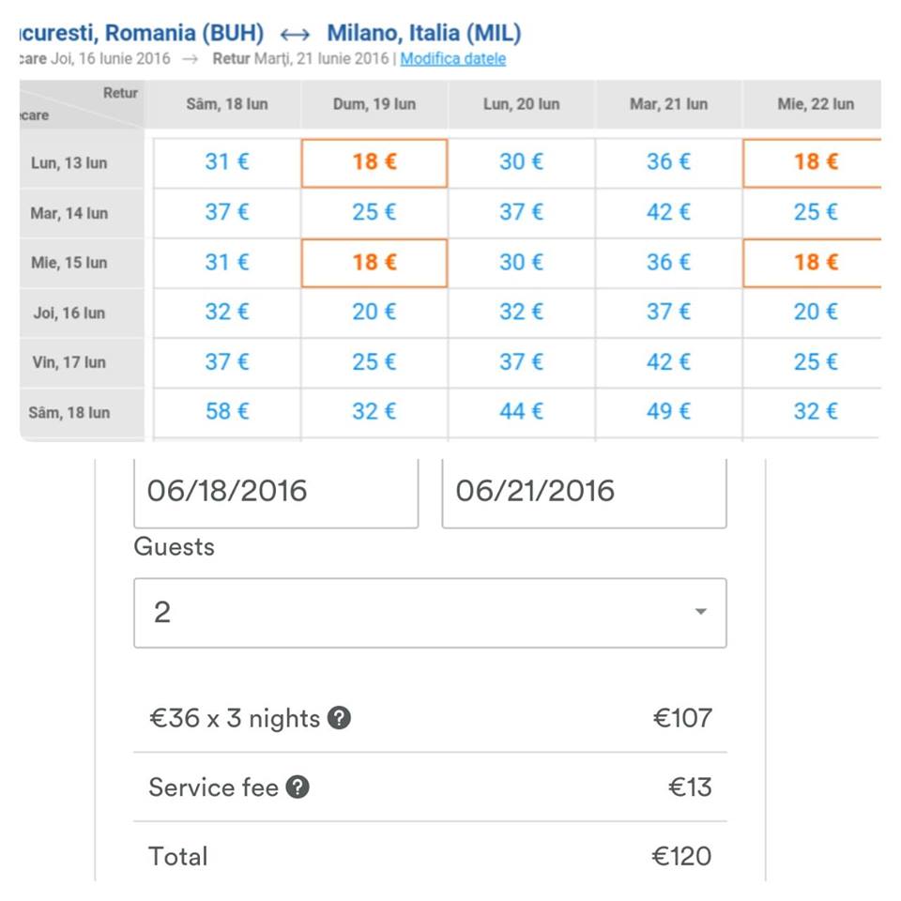Open the Guests dropdown arrow
This screenshot has height=901, width=901.
point(700,612)
